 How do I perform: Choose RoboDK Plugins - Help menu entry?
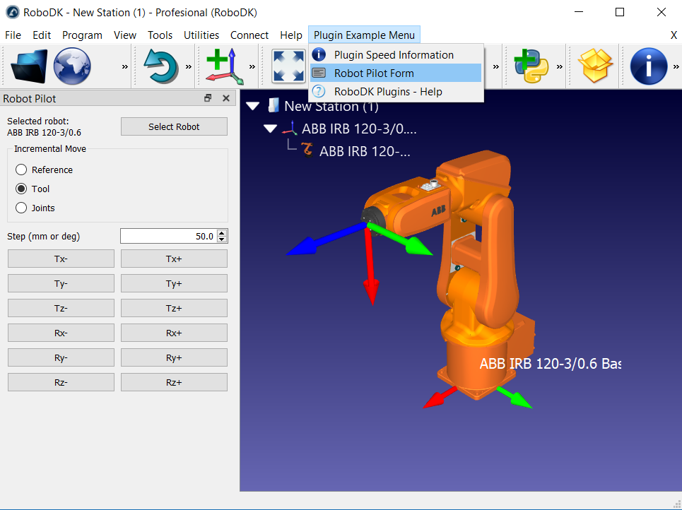[x=396, y=92]
